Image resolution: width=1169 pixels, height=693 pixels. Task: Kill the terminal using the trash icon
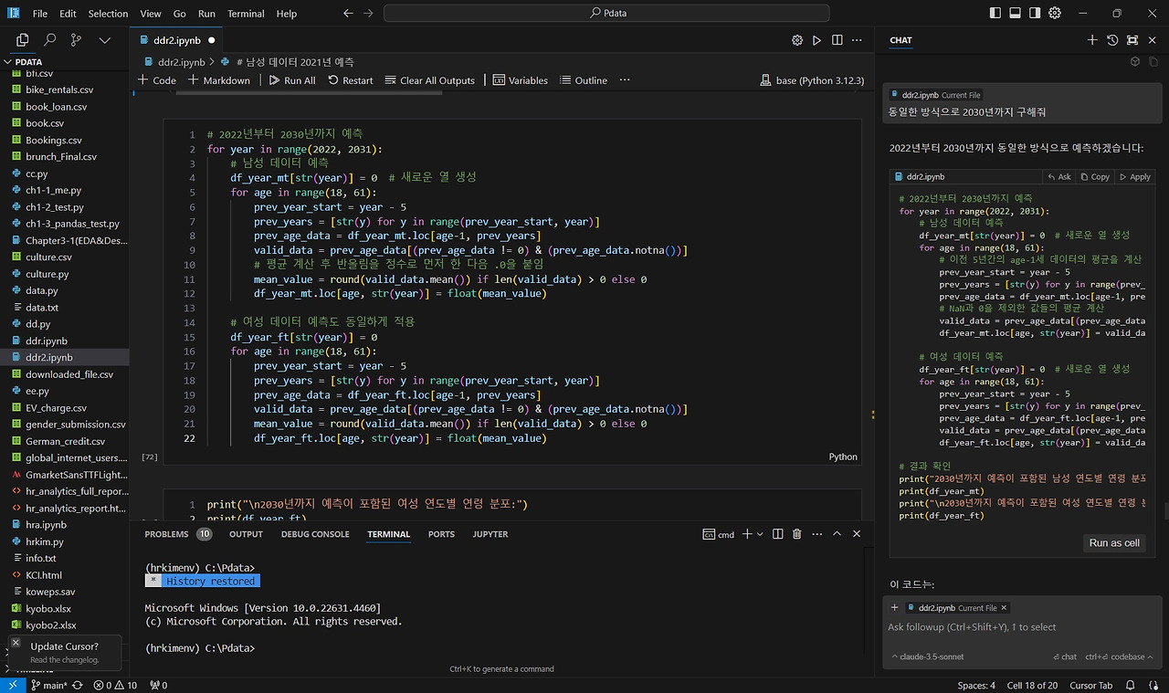[x=796, y=534]
